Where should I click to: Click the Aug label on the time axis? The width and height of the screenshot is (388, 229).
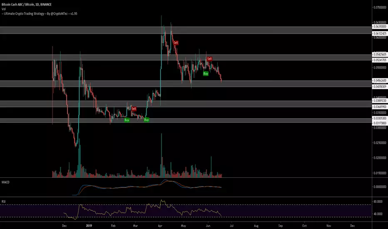(x=256, y=226)
